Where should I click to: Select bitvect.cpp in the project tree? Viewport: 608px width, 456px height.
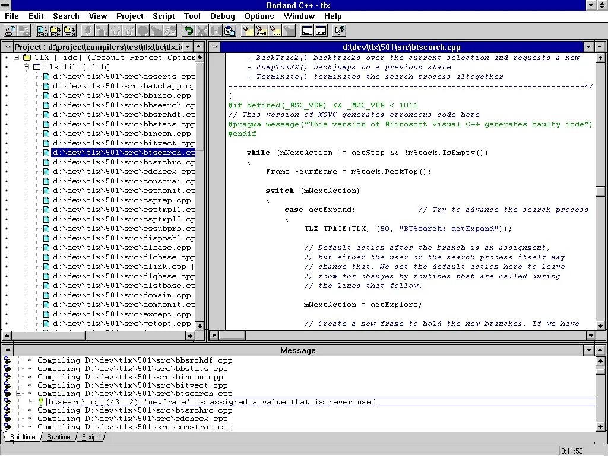point(123,143)
